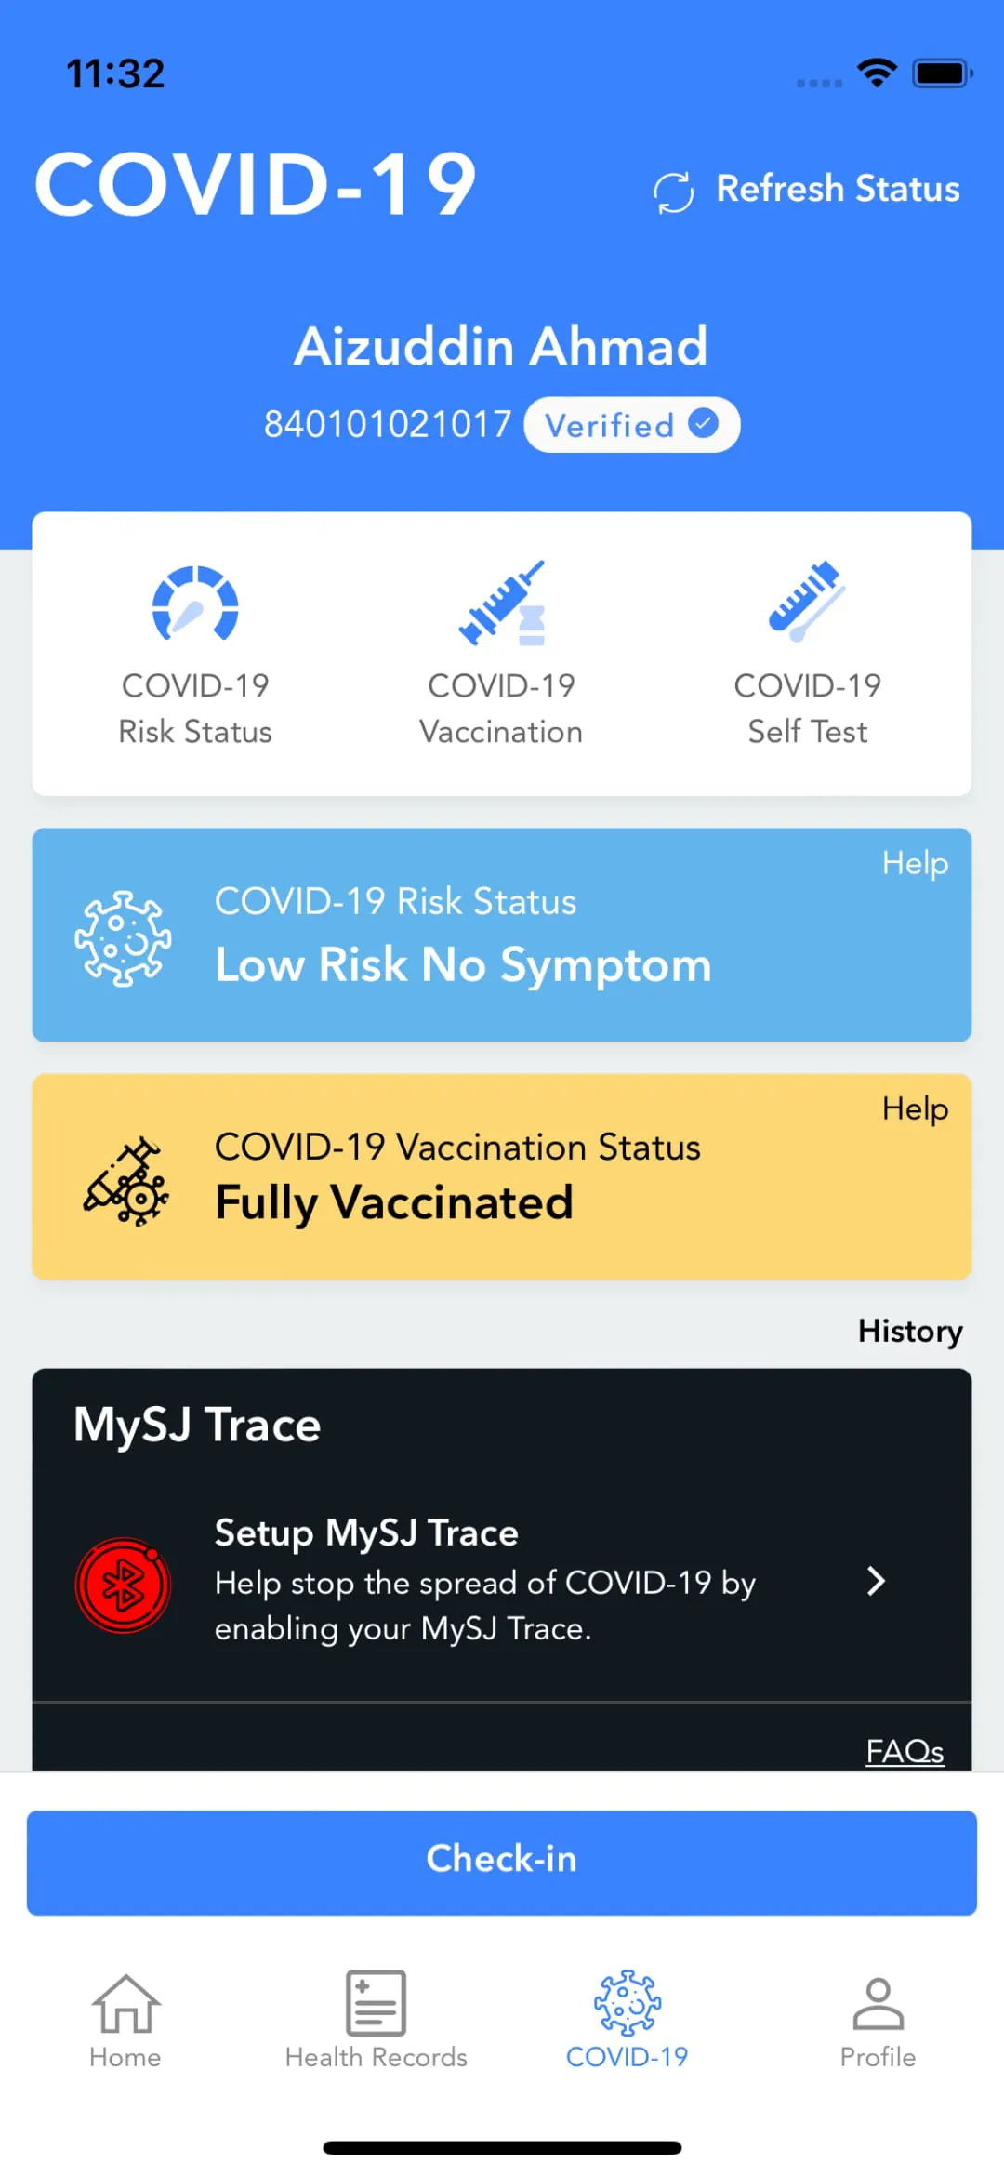Open the FAQs link
Screen dimensions: 1004x2176
(905, 1751)
